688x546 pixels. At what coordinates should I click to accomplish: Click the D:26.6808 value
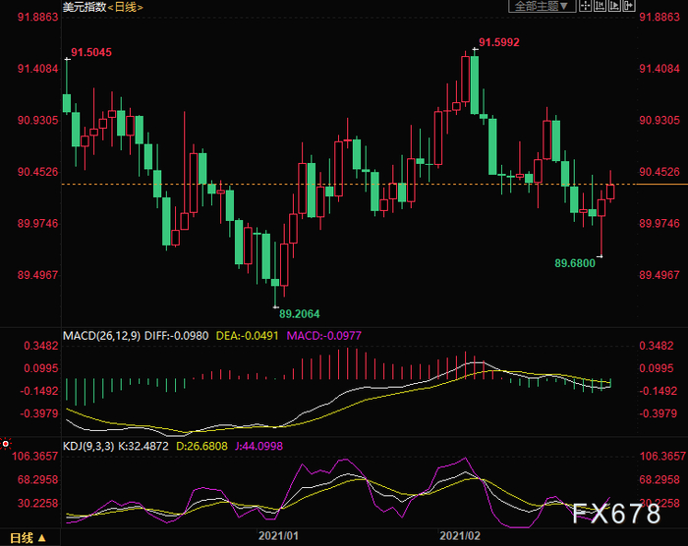pos(201,447)
